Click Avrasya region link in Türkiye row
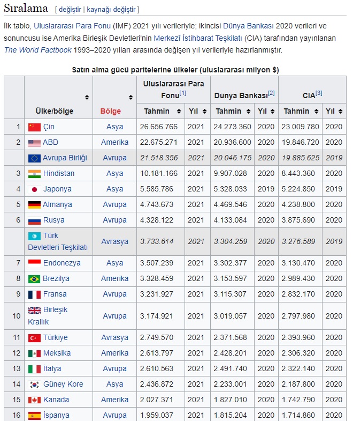Viewport: 353px width, 421px height. point(114,338)
